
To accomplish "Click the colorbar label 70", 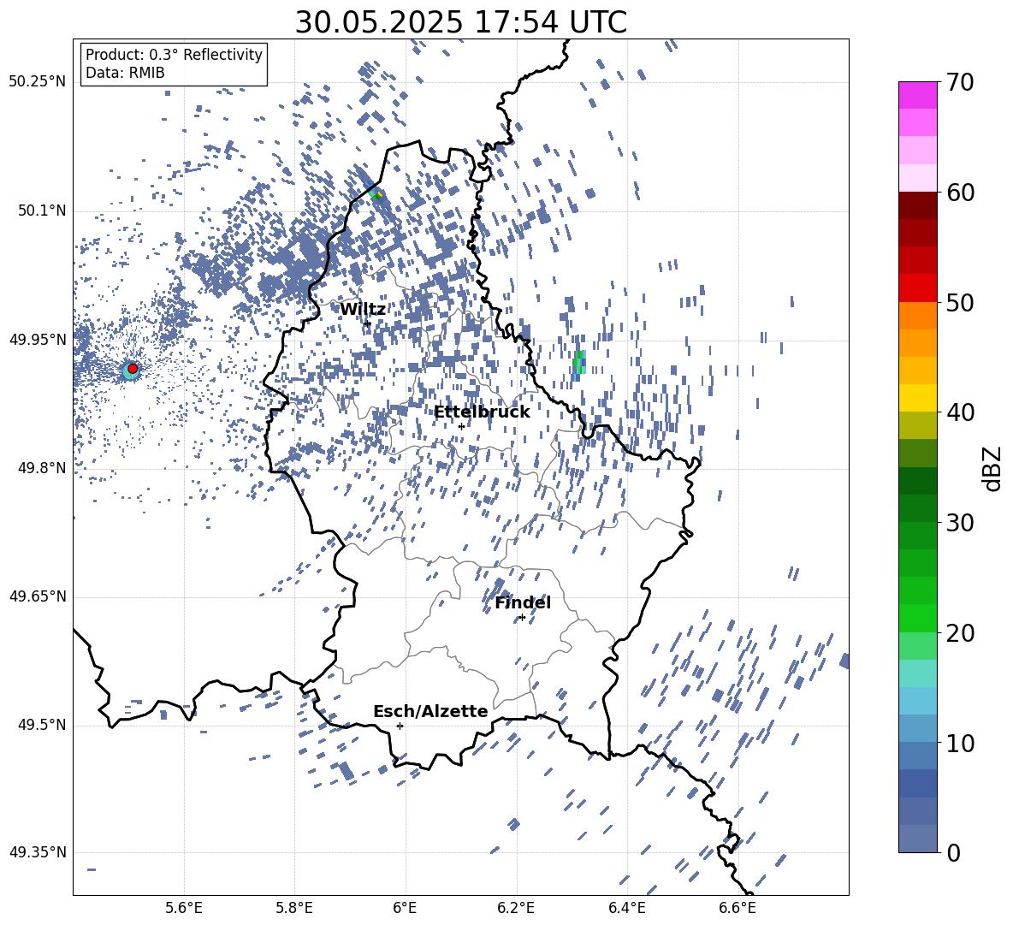I will click(x=960, y=82).
